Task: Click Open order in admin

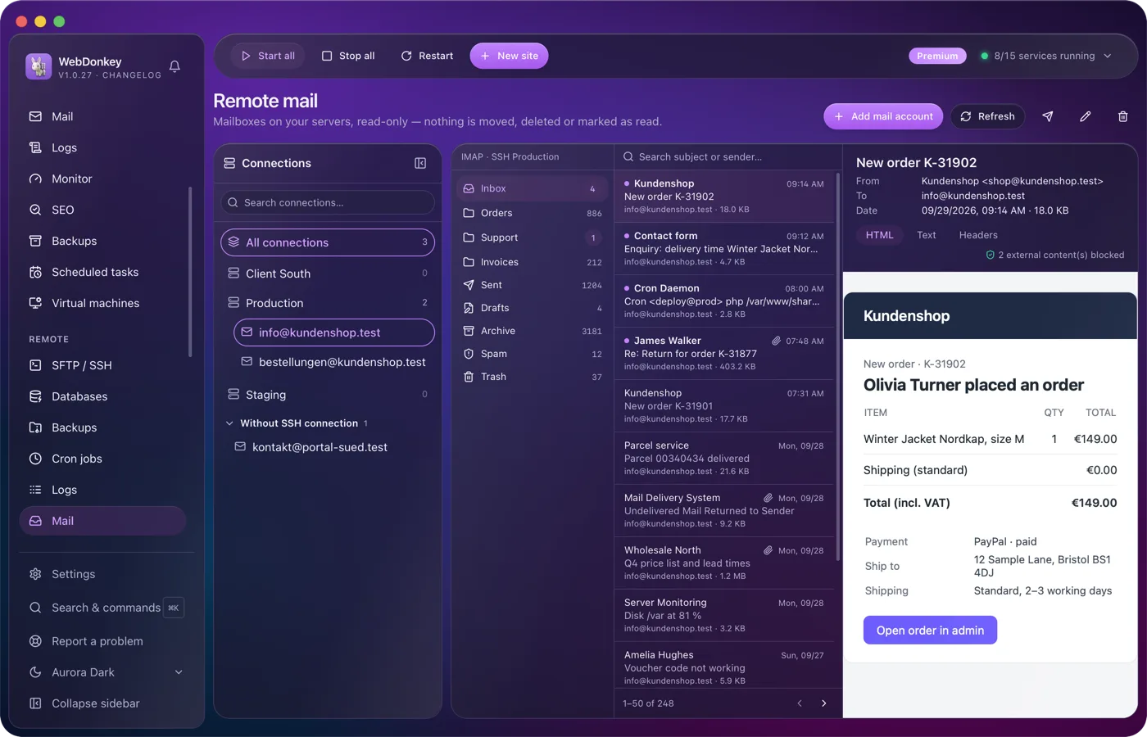Action: pos(930,631)
